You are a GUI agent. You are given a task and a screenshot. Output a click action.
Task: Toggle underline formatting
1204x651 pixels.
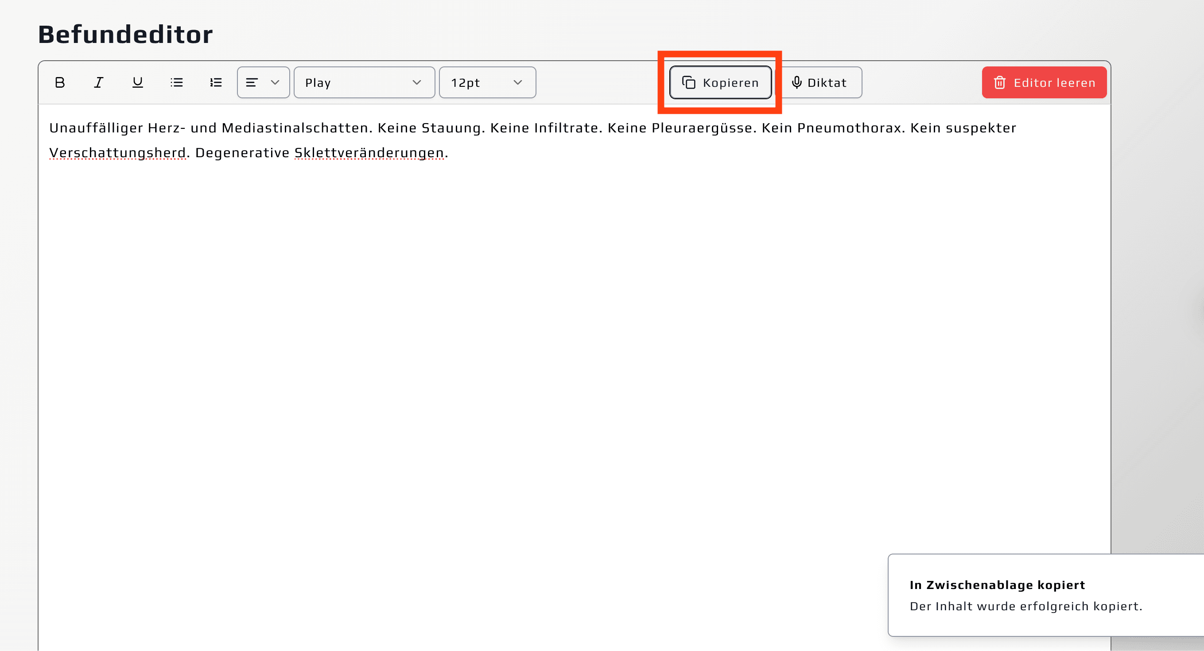[x=137, y=82]
